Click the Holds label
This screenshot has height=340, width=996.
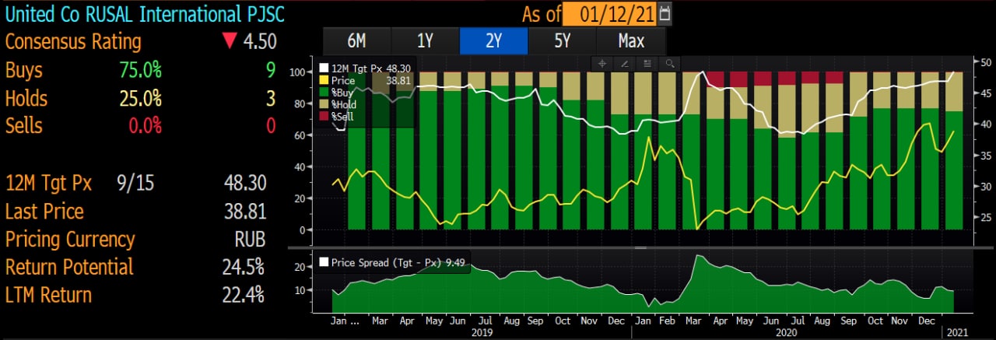(x=26, y=99)
